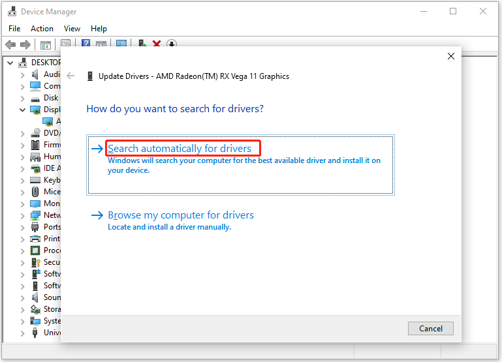The width and height of the screenshot is (502, 362).
Task: Collapse the Displ category chevron
Action: click(x=22, y=110)
